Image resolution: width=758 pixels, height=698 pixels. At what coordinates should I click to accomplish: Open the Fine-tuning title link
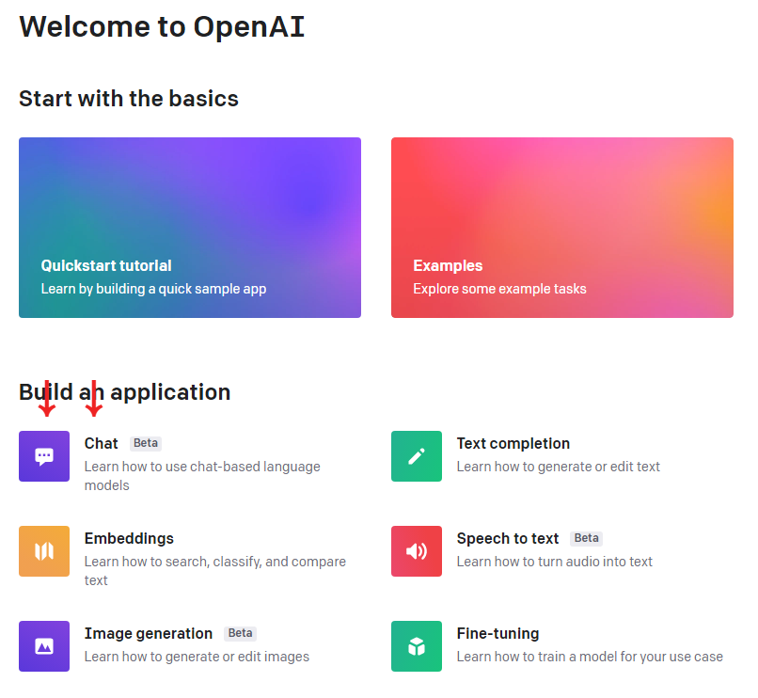pyautogui.click(x=497, y=633)
